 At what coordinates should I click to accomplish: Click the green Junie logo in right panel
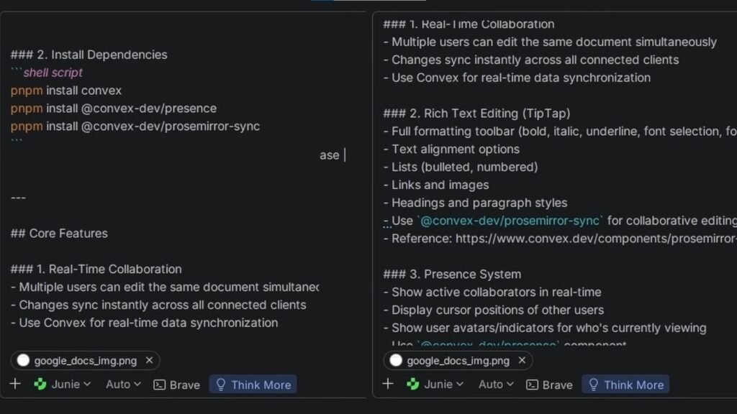pos(413,385)
